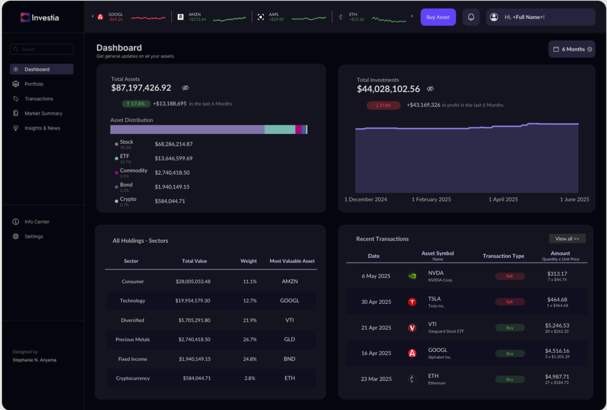Click the GOOGL ticker icon in top bar

pyautogui.click(x=100, y=17)
